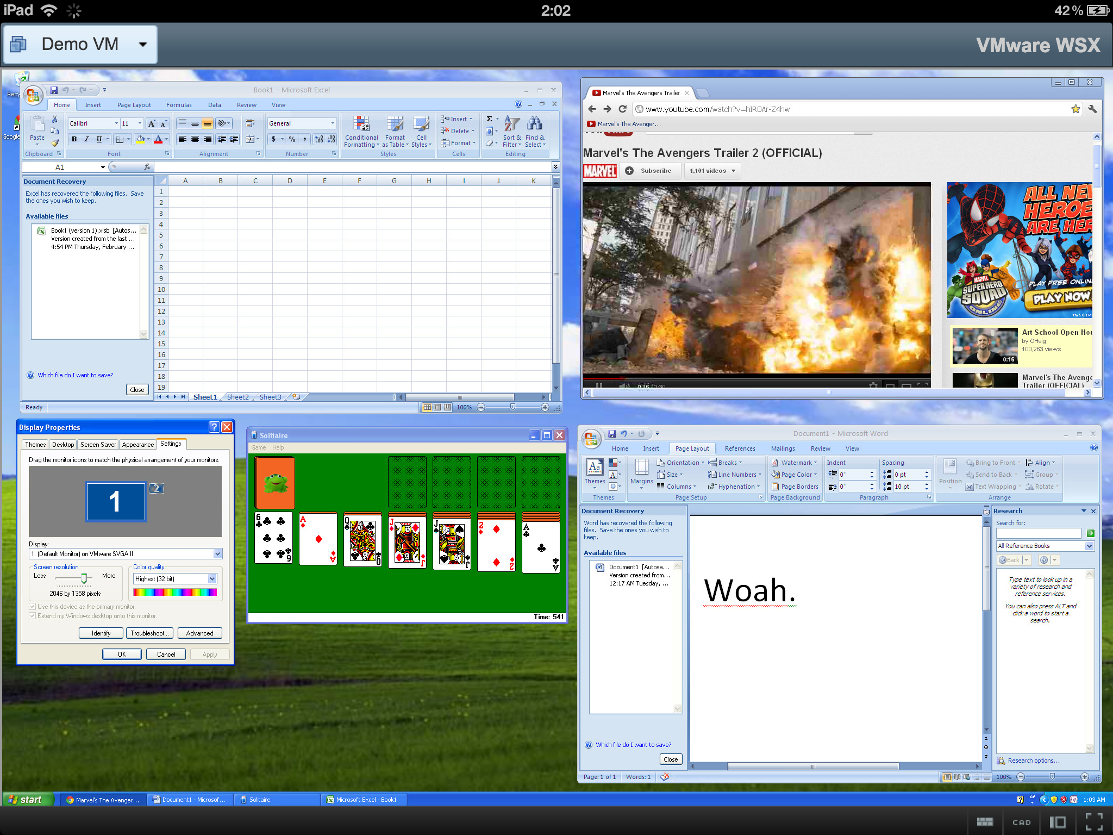Click Chrome reload page icon
Image resolution: width=1113 pixels, height=835 pixels.
[x=623, y=109]
